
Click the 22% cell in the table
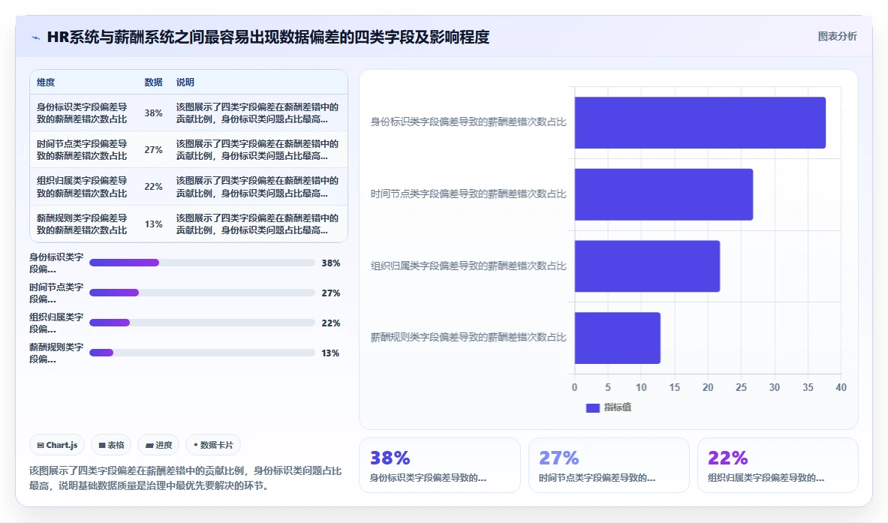click(x=153, y=186)
